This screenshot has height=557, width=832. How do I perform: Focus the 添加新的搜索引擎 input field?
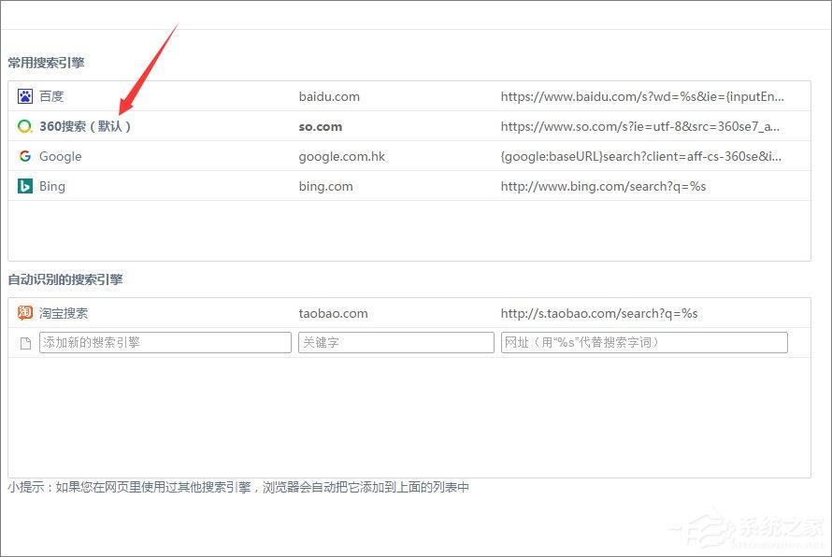(x=165, y=342)
